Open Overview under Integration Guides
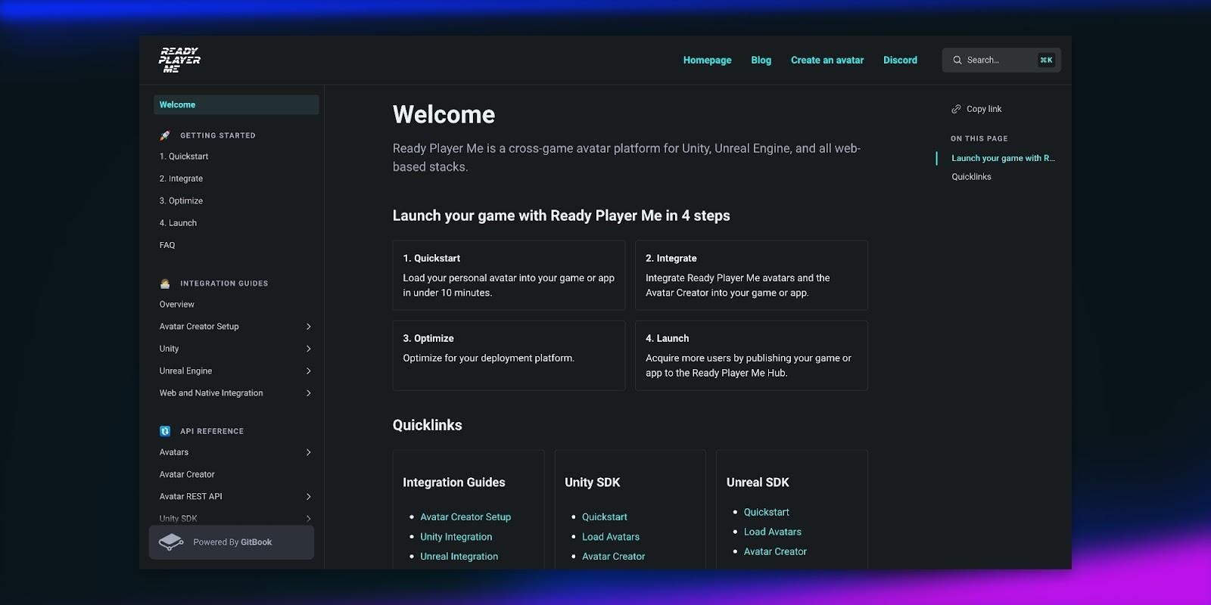1211x605 pixels. [177, 304]
